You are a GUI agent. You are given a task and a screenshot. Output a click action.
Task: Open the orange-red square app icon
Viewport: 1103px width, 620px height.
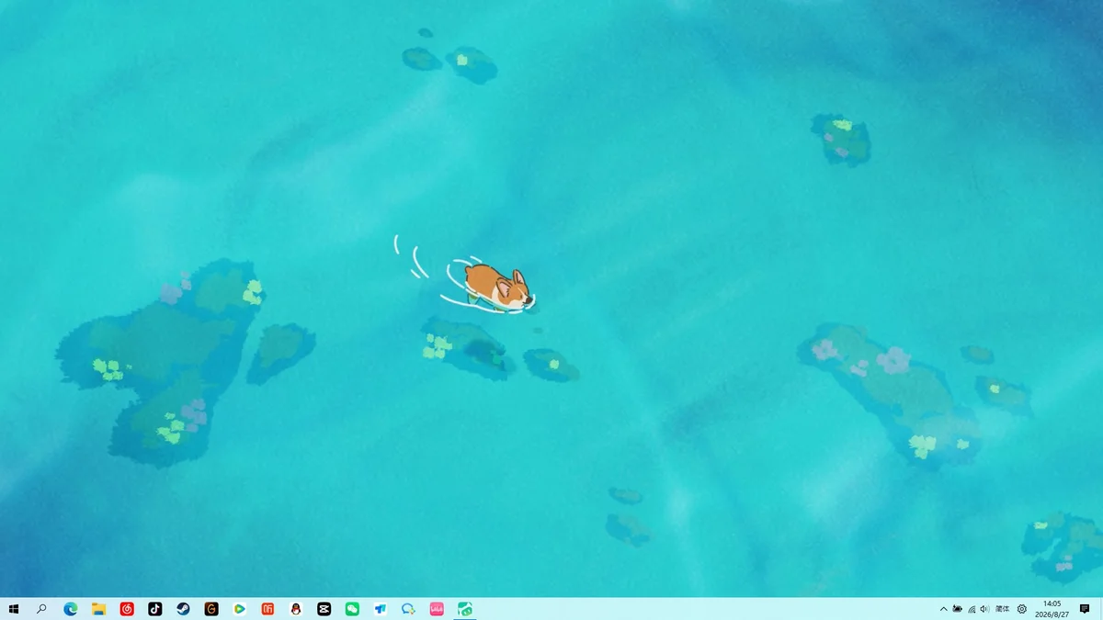point(267,609)
